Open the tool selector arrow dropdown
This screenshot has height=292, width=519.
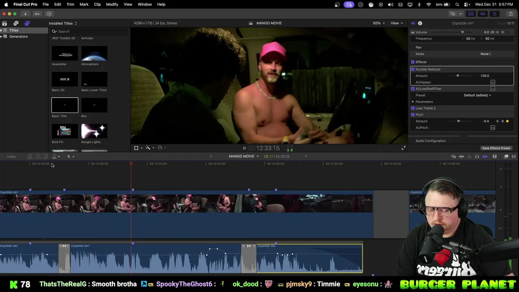(x=71, y=157)
